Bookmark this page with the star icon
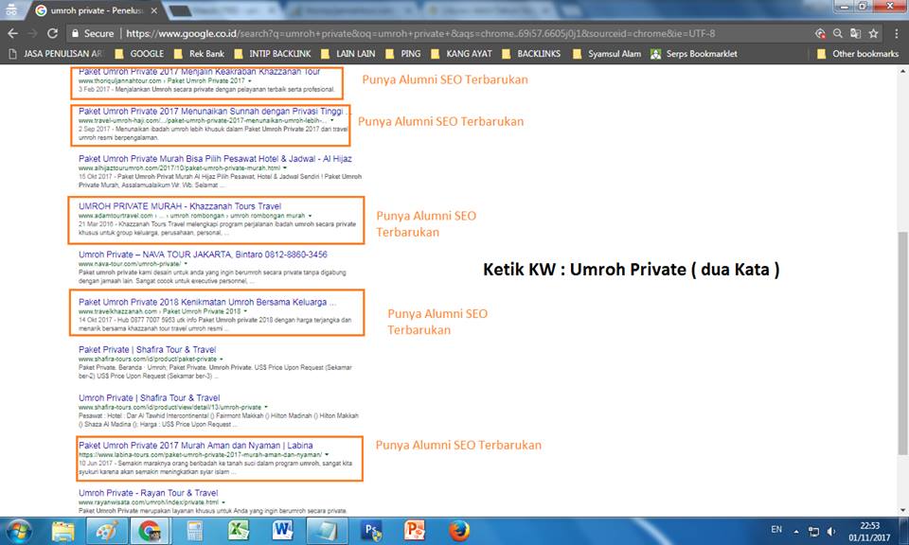The image size is (909, 545). point(874,34)
